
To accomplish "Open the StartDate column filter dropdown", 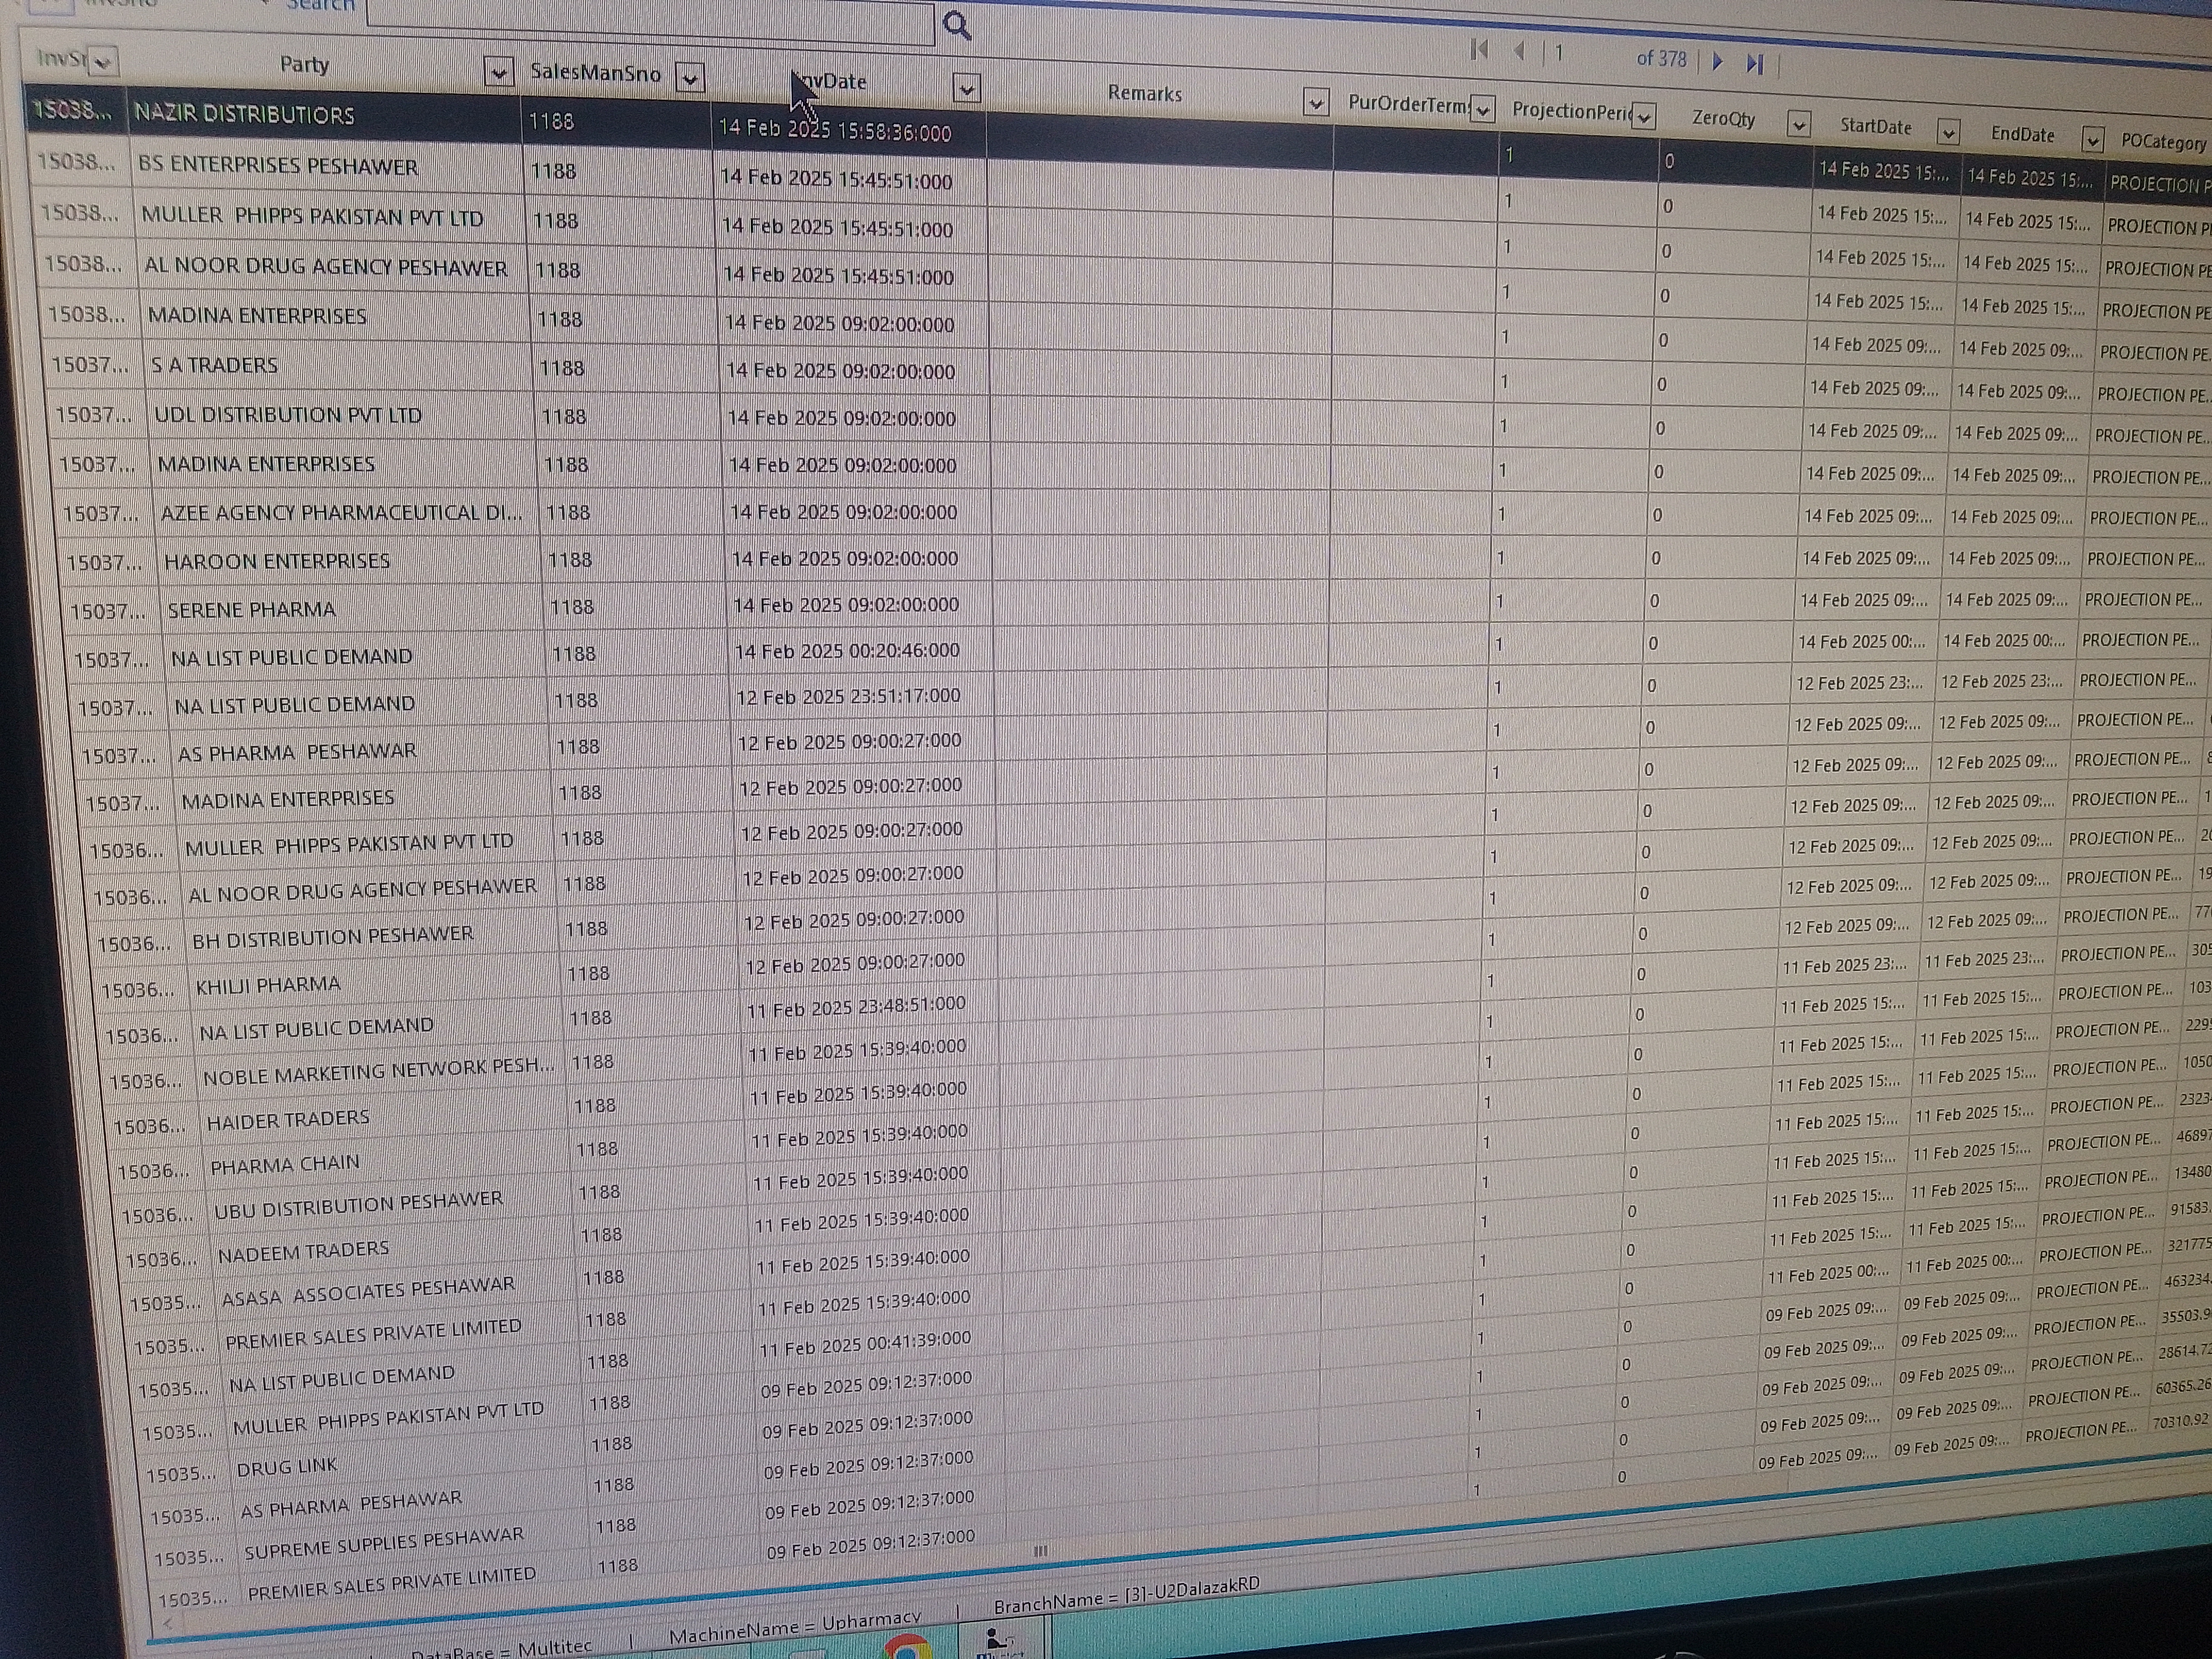I will 1947,133.
